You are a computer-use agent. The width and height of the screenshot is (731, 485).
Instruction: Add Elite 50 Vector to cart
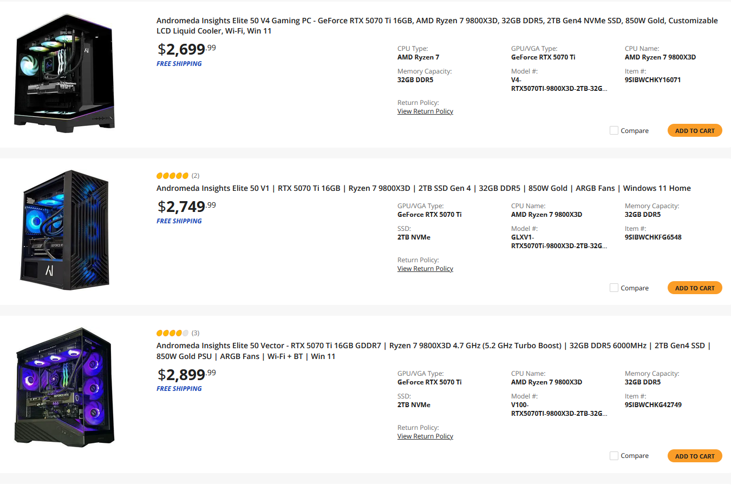tap(695, 456)
